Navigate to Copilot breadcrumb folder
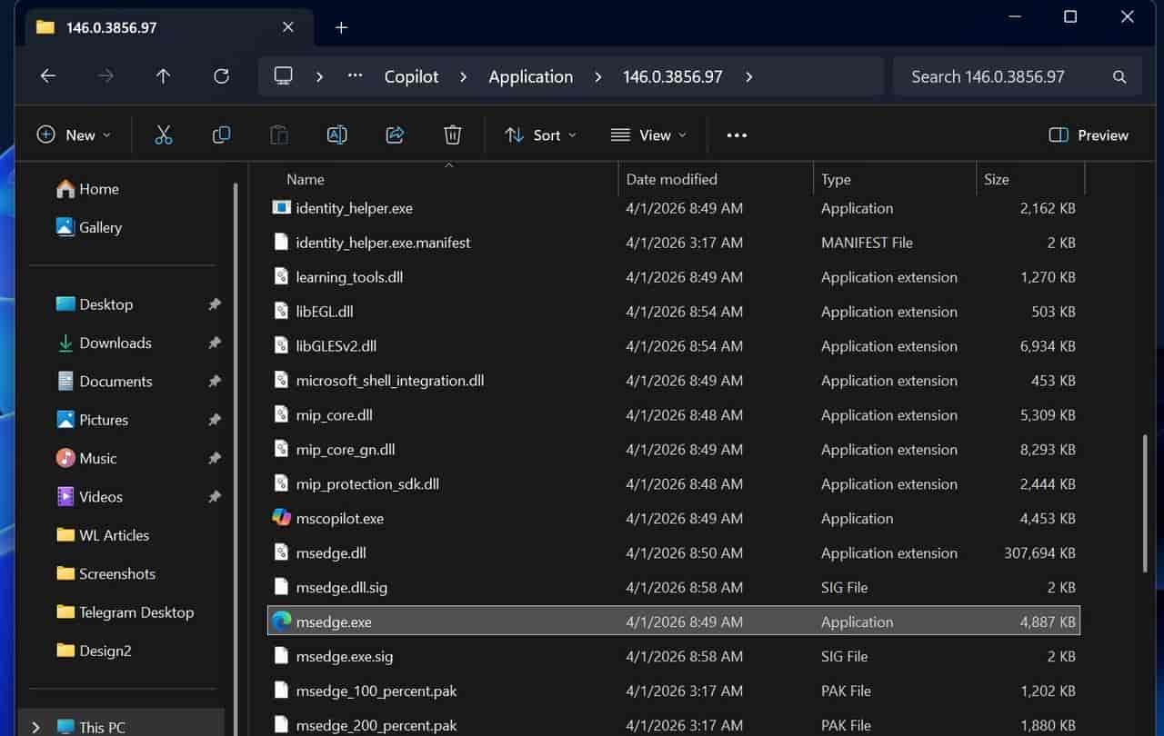 click(x=411, y=77)
